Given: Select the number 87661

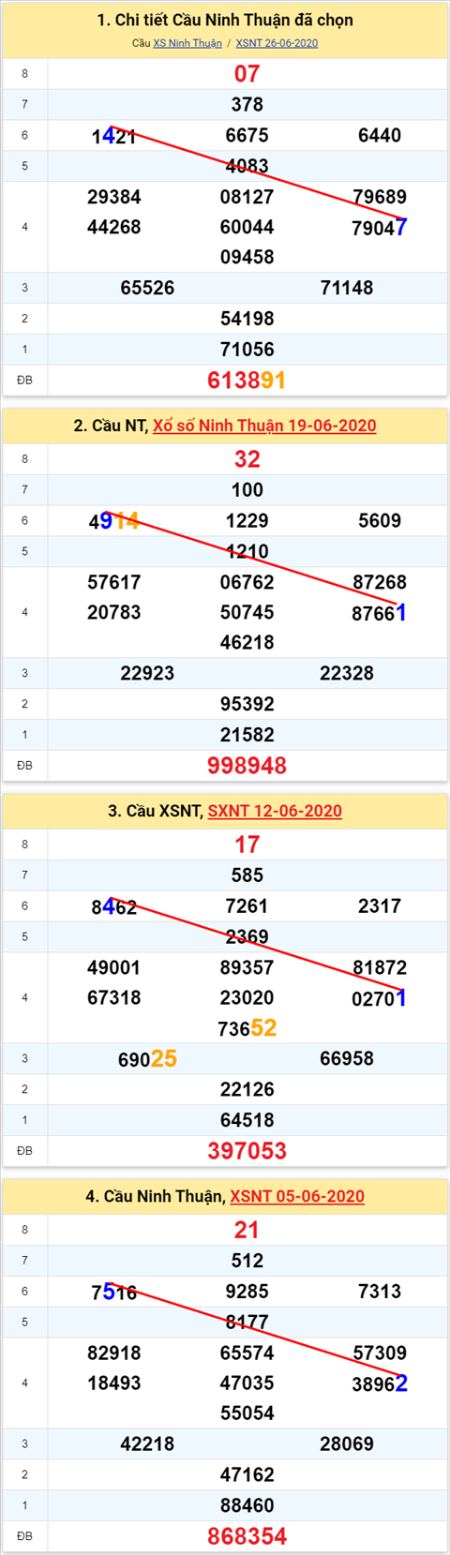Looking at the screenshot, I should (x=380, y=613).
